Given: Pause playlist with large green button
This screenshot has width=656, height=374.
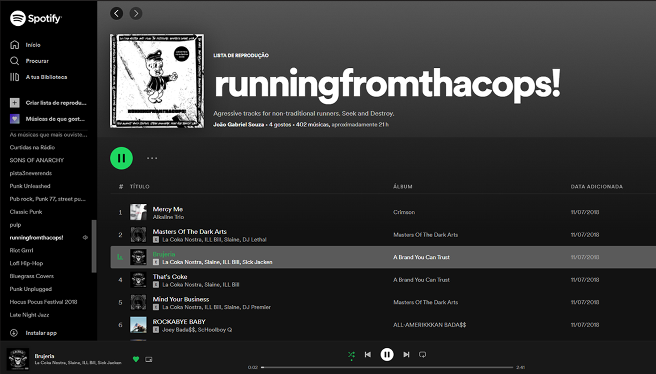Looking at the screenshot, I should click(x=121, y=158).
